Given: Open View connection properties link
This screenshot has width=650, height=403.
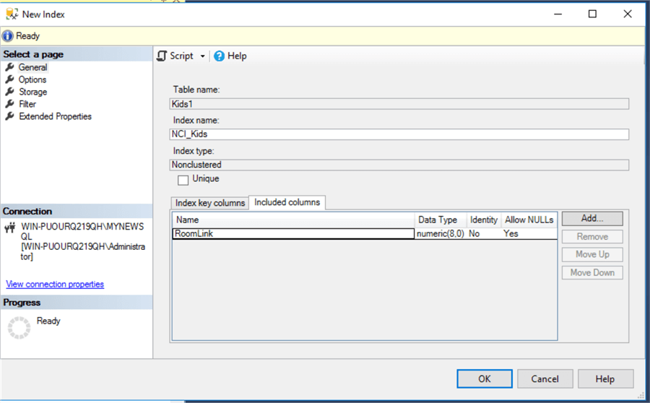Looking at the screenshot, I should tap(55, 285).
